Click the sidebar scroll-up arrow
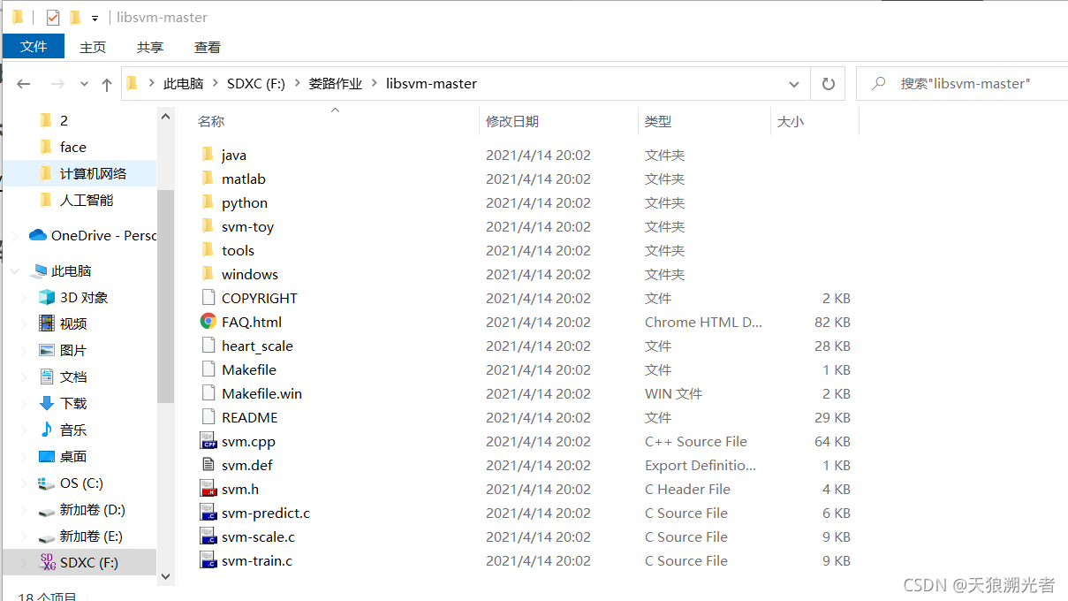The width and height of the screenshot is (1068, 601). click(165, 116)
